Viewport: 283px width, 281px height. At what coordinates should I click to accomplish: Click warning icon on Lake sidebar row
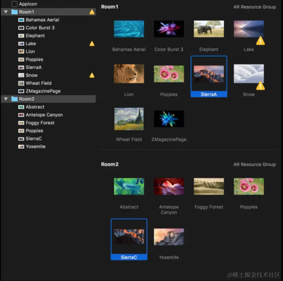[x=92, y=43]
